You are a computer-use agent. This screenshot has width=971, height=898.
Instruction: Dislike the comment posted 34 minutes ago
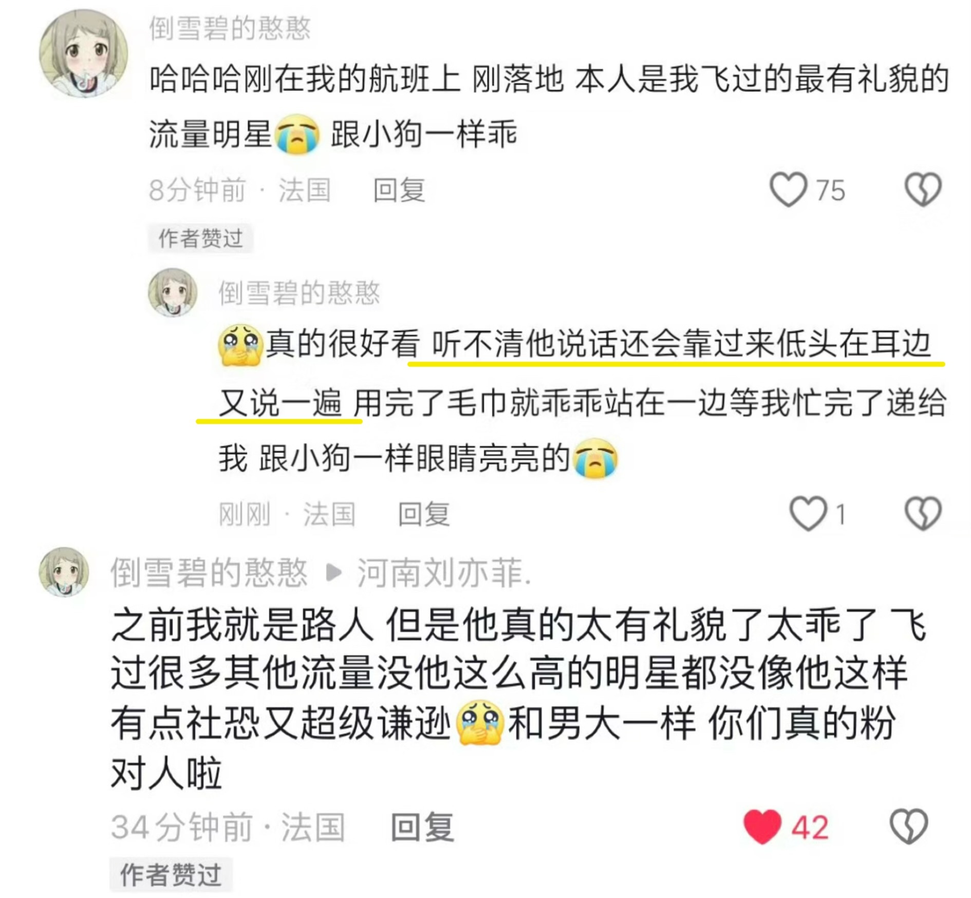coord(908,827)
